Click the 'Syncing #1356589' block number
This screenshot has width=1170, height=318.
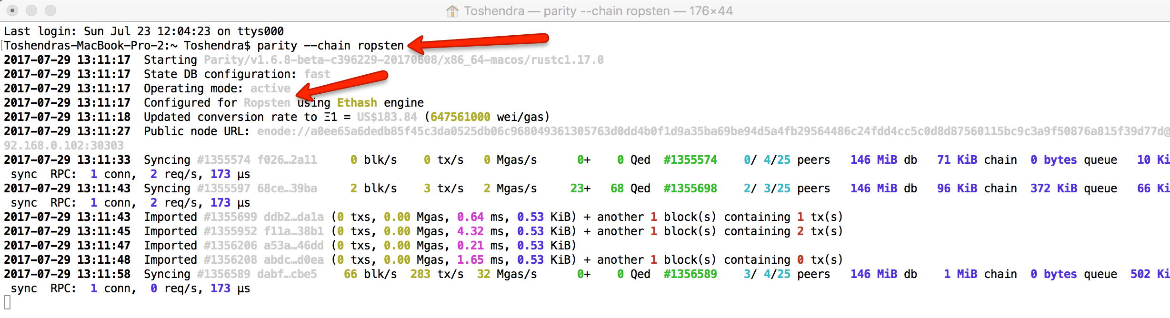pos(224,274)
